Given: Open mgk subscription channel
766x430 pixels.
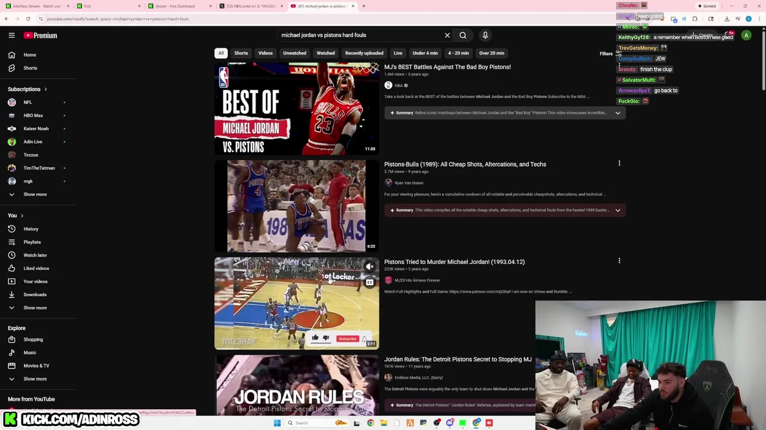Looking at the screenshot, I should coord(38,181).
